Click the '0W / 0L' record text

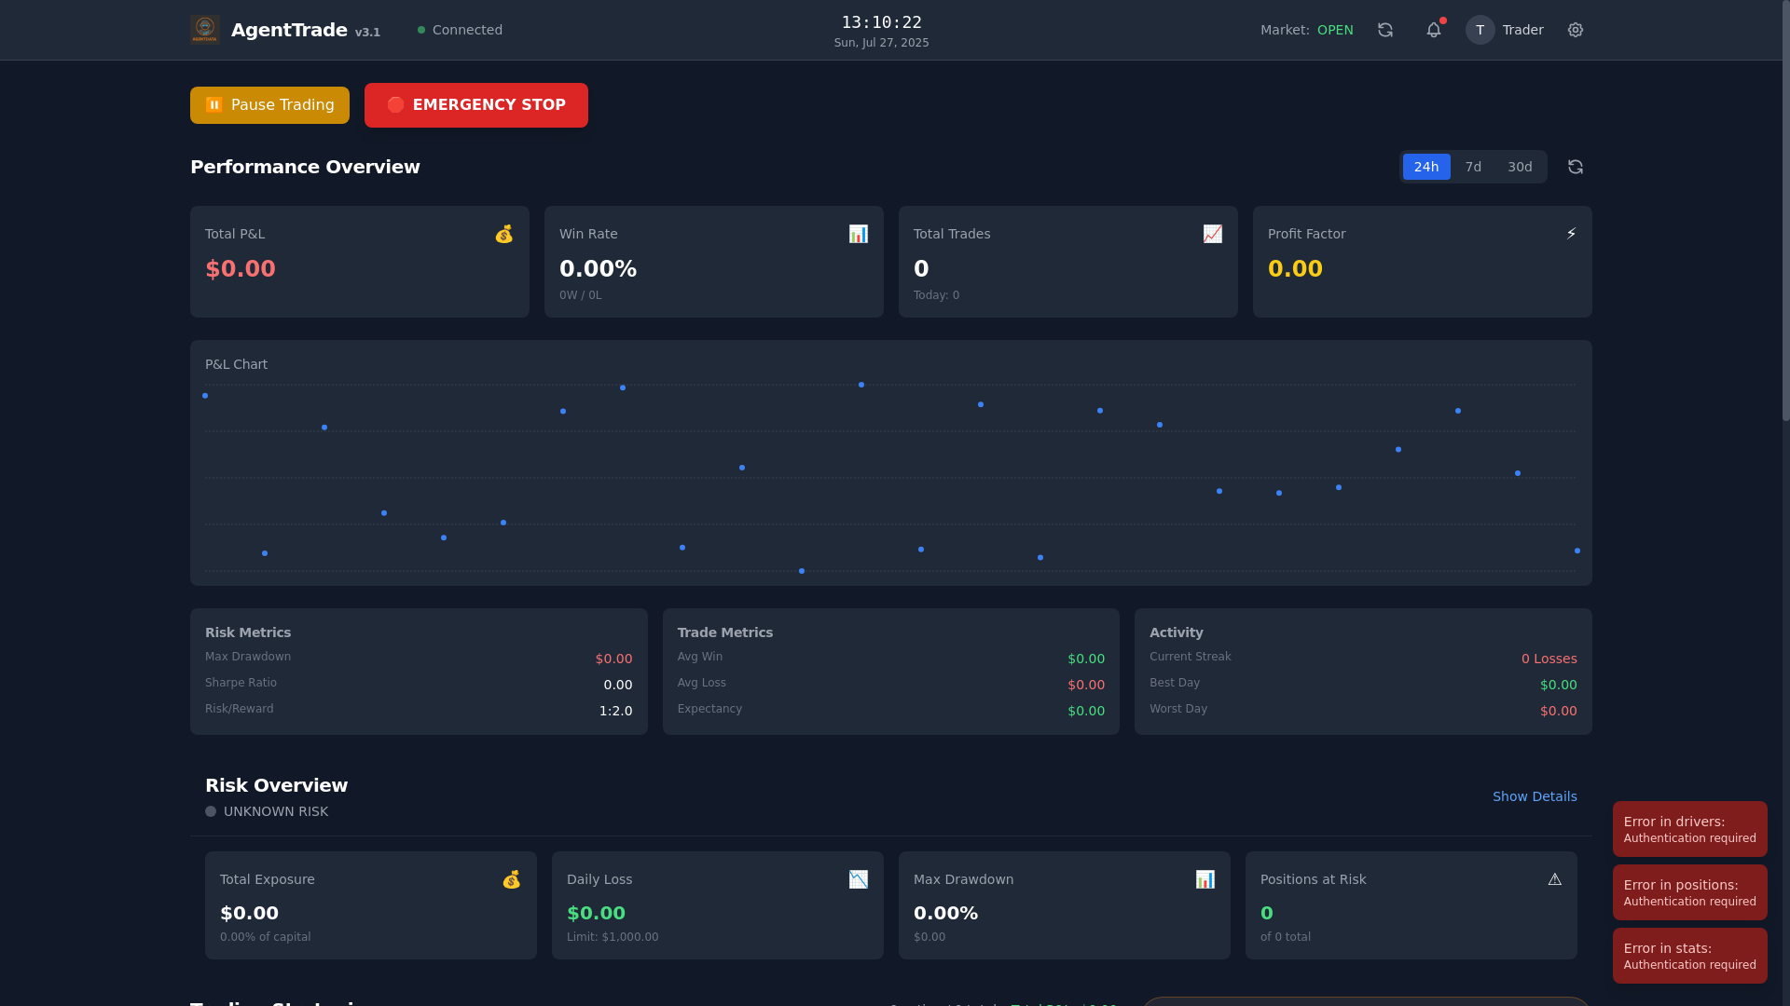click(x=580, y=295)
